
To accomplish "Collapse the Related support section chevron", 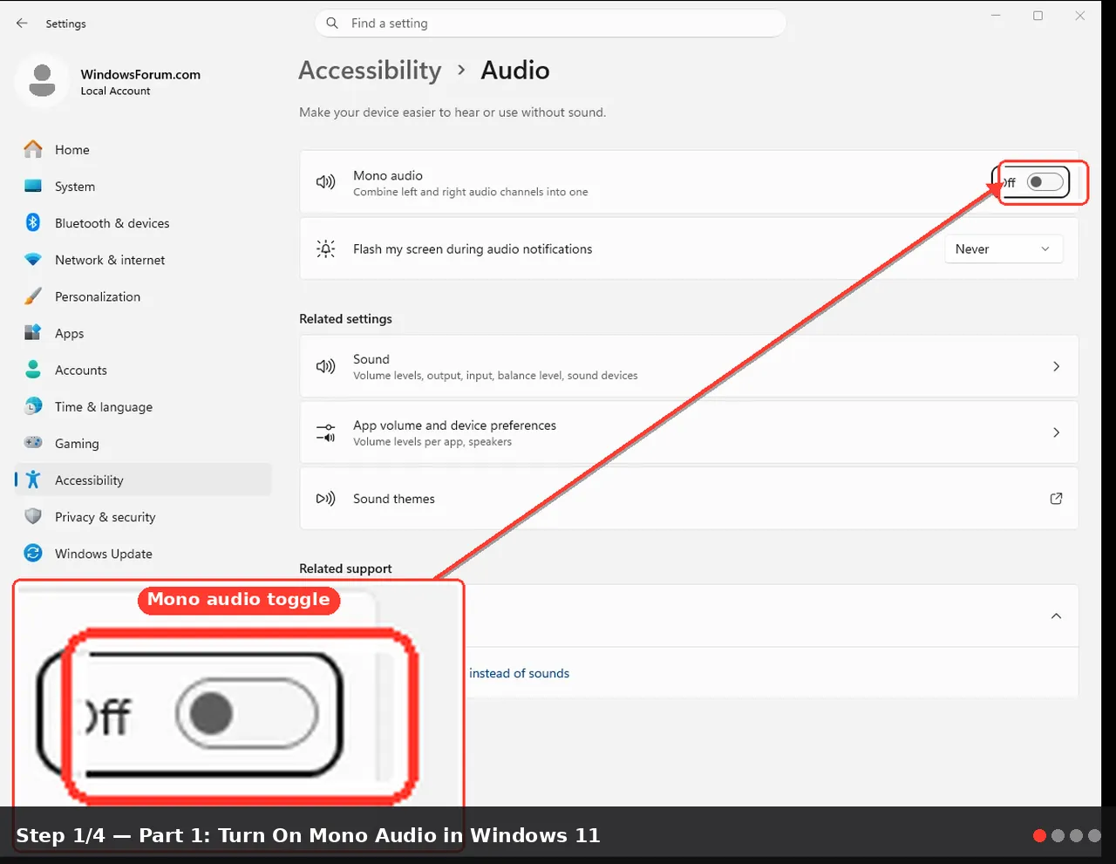I will click(x=1056, y=616).
